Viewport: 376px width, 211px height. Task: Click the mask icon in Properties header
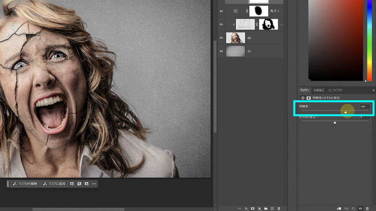(309, 98)
